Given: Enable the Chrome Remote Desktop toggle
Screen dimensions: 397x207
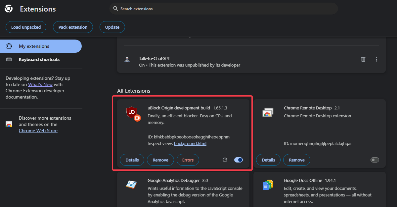Looking at the screenshot, I should (x=375, y=160).
